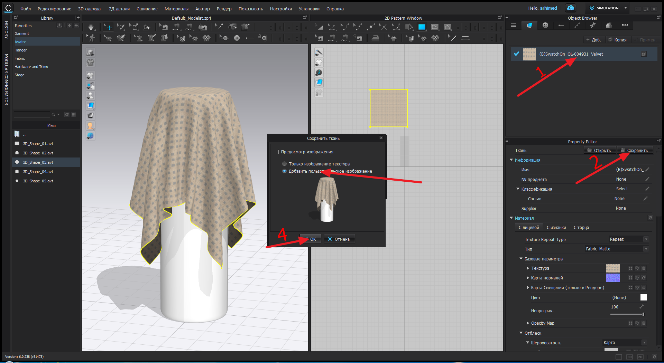Open the Texture Repeat Type dropdown

point(628,239)
